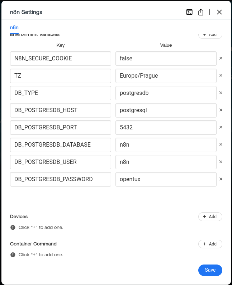Select the n8n tab
Screen dimensions: 232x285
(14, 27)
